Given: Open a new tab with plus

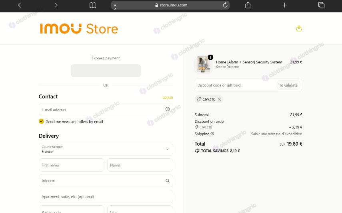Looking at the screenshot, I should tap(284, 5).
